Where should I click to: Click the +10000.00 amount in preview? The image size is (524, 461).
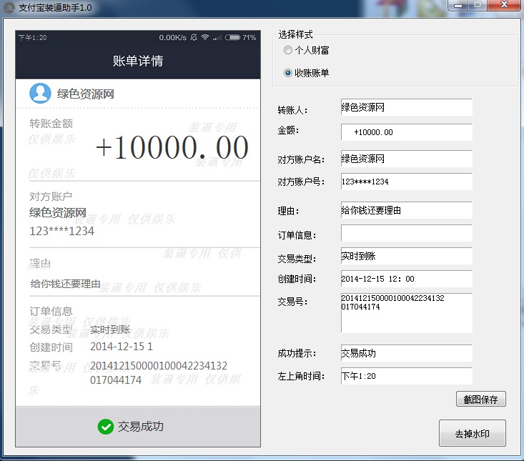coord(172,147)
